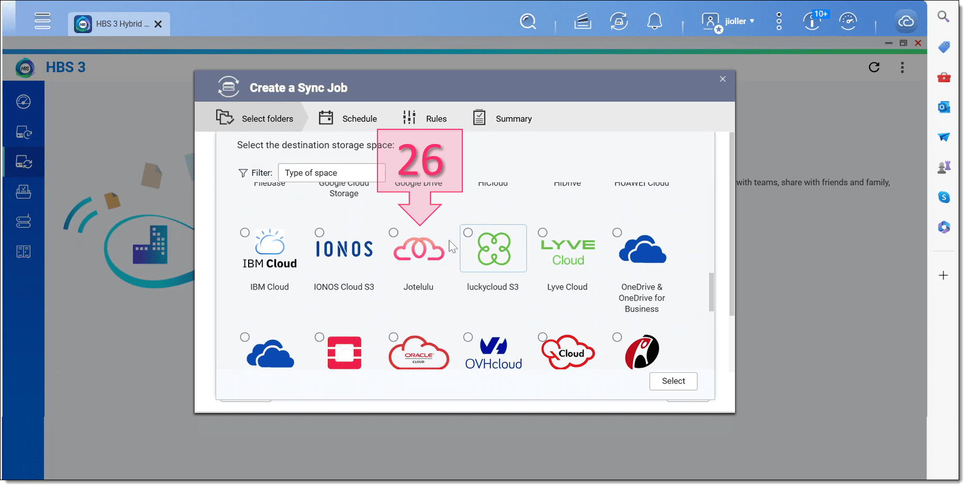Viewport: 967px width, 488px height.
Task: Switch to the Select folders step
Action: point(255,118)
